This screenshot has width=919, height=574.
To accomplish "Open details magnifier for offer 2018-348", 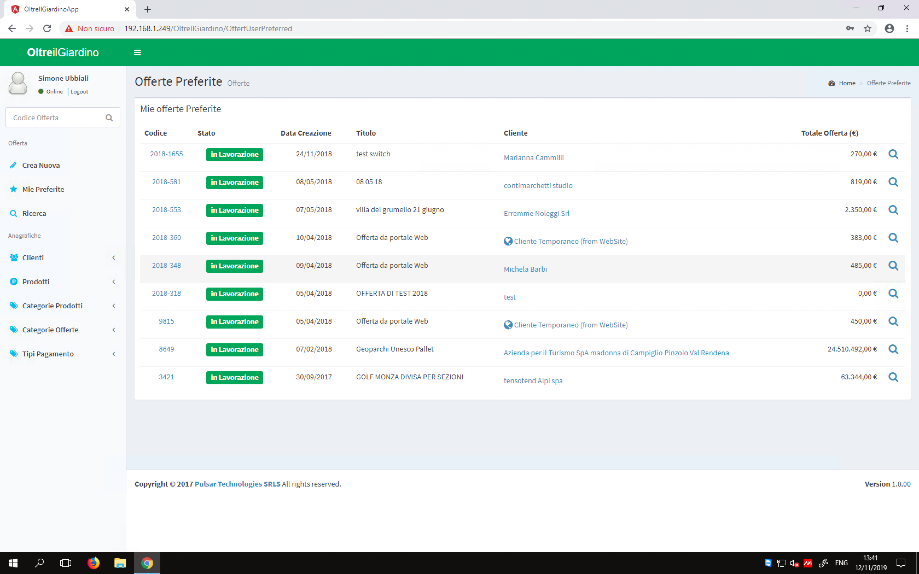I will 893,266.
